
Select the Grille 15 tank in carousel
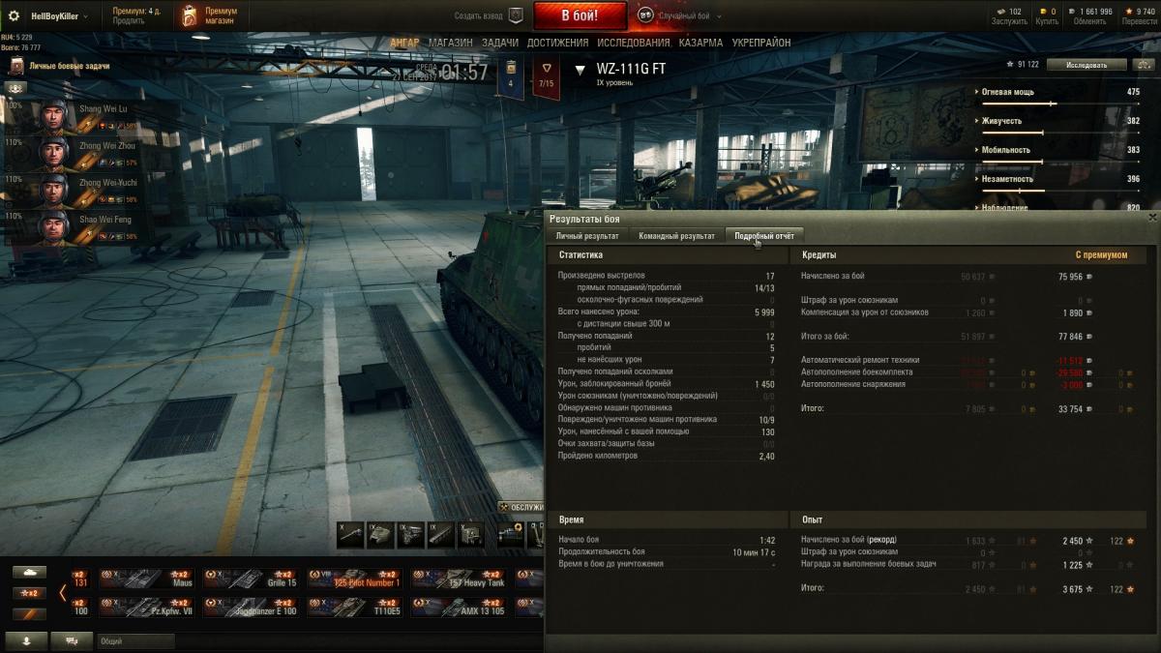click(x=251, y=579)
